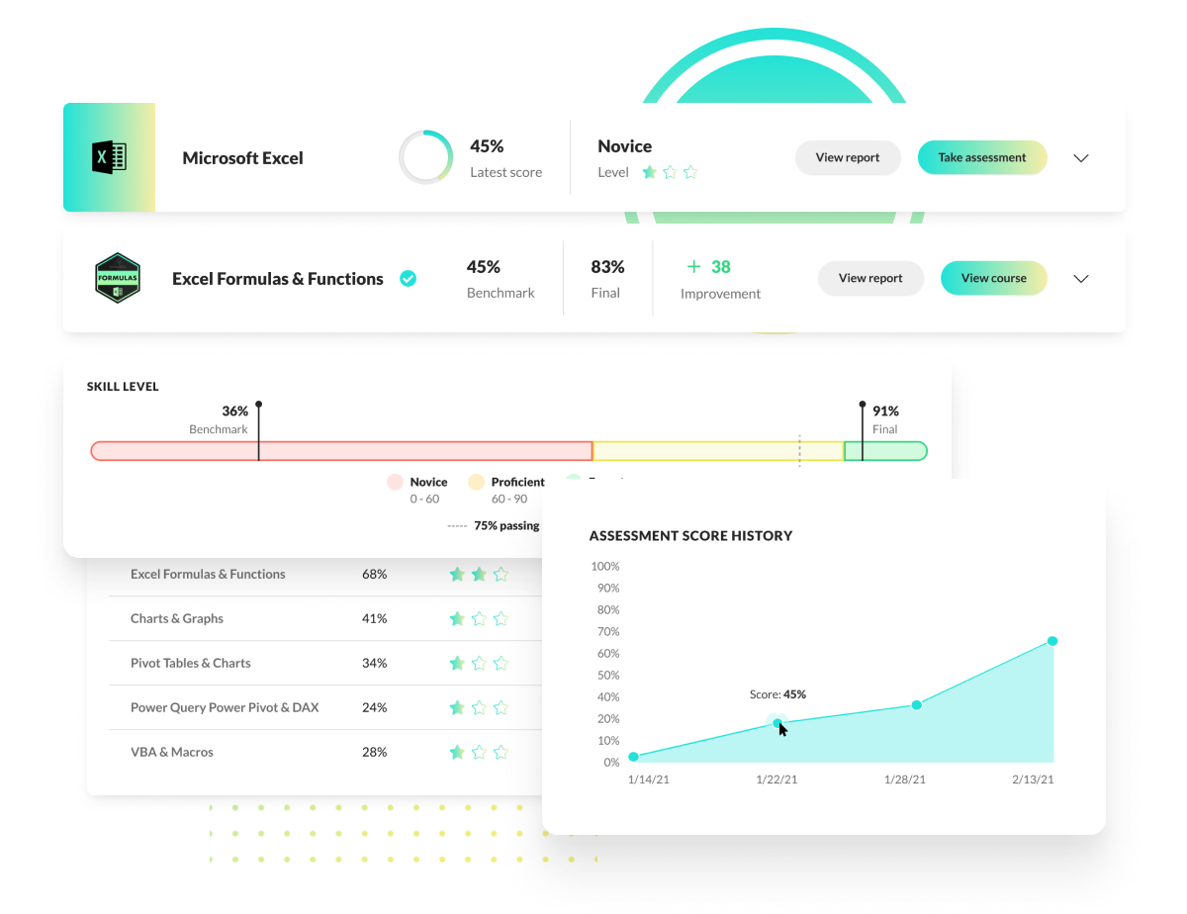Click the Novice legend color dot

(x=395, y=483)
